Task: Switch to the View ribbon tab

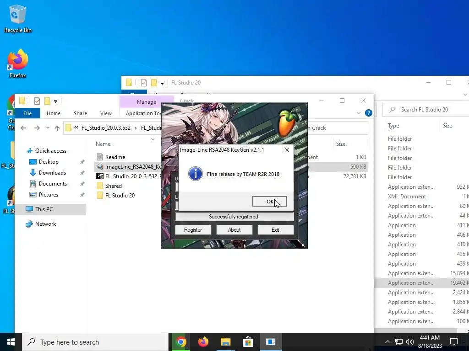Action: (x=106, y=113)
